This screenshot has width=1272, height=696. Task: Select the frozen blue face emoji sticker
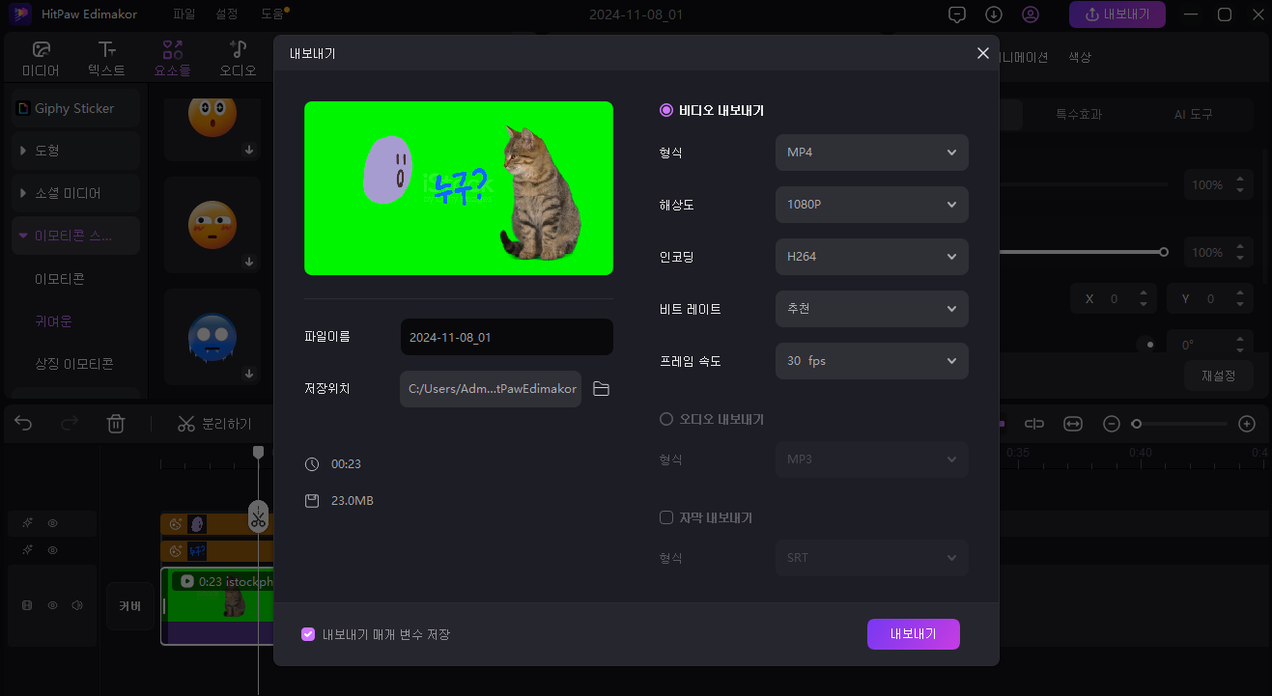point(212,337)
